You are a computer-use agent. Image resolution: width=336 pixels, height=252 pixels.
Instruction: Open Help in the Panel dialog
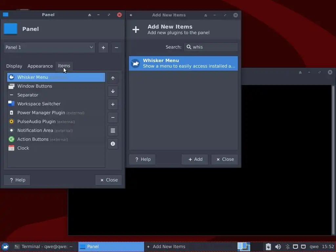17,180
